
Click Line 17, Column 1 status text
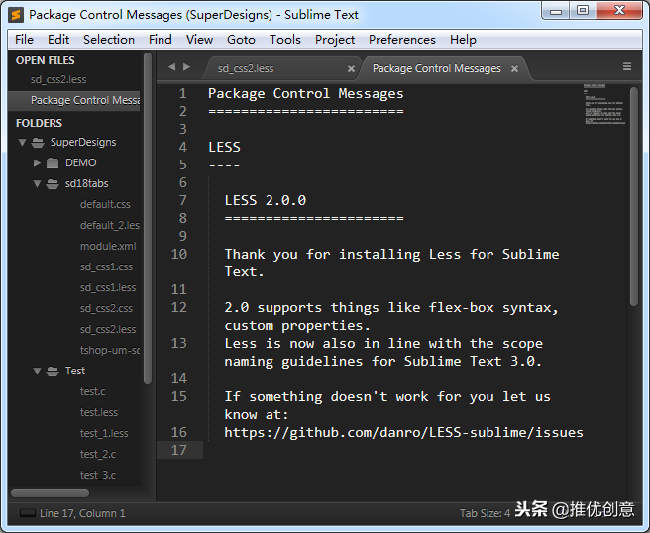point(82,513)
